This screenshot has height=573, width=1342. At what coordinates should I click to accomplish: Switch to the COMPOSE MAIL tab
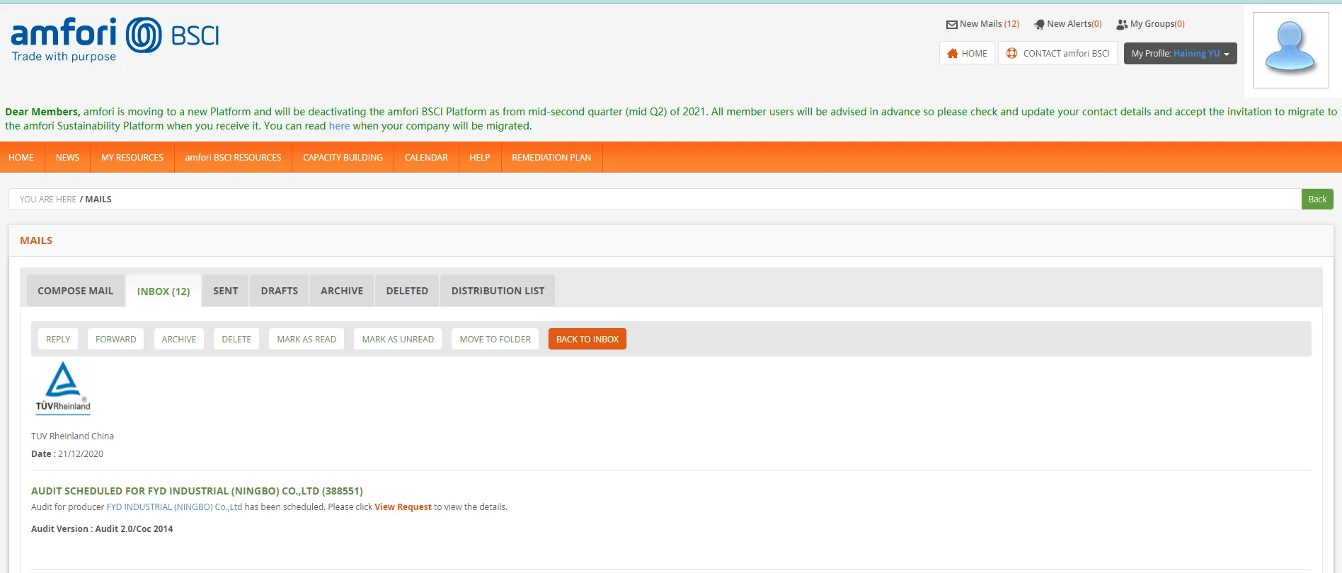click(x=76, y=291)
